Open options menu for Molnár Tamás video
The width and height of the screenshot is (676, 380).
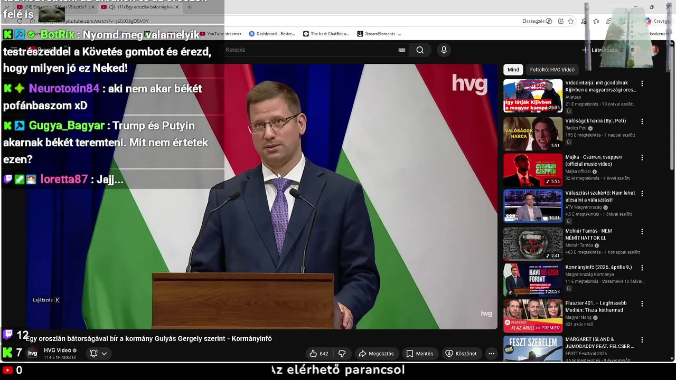click(x=642, y=232)
